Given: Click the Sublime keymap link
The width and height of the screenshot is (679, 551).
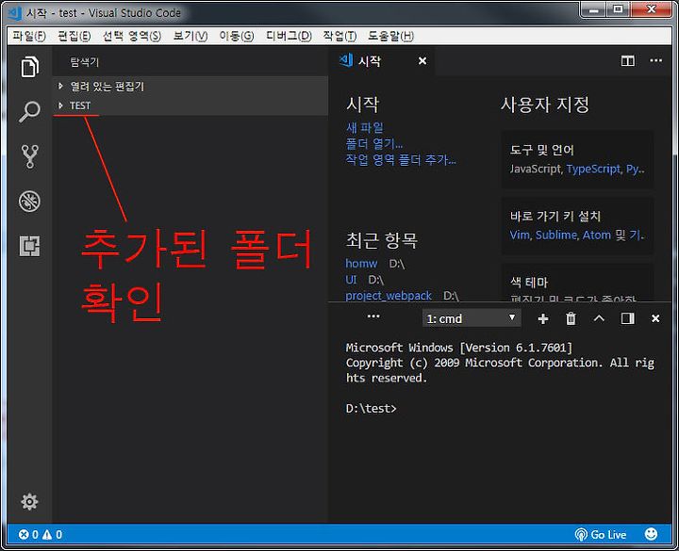Looking at the screenshot, I should [x=556, y=235].
